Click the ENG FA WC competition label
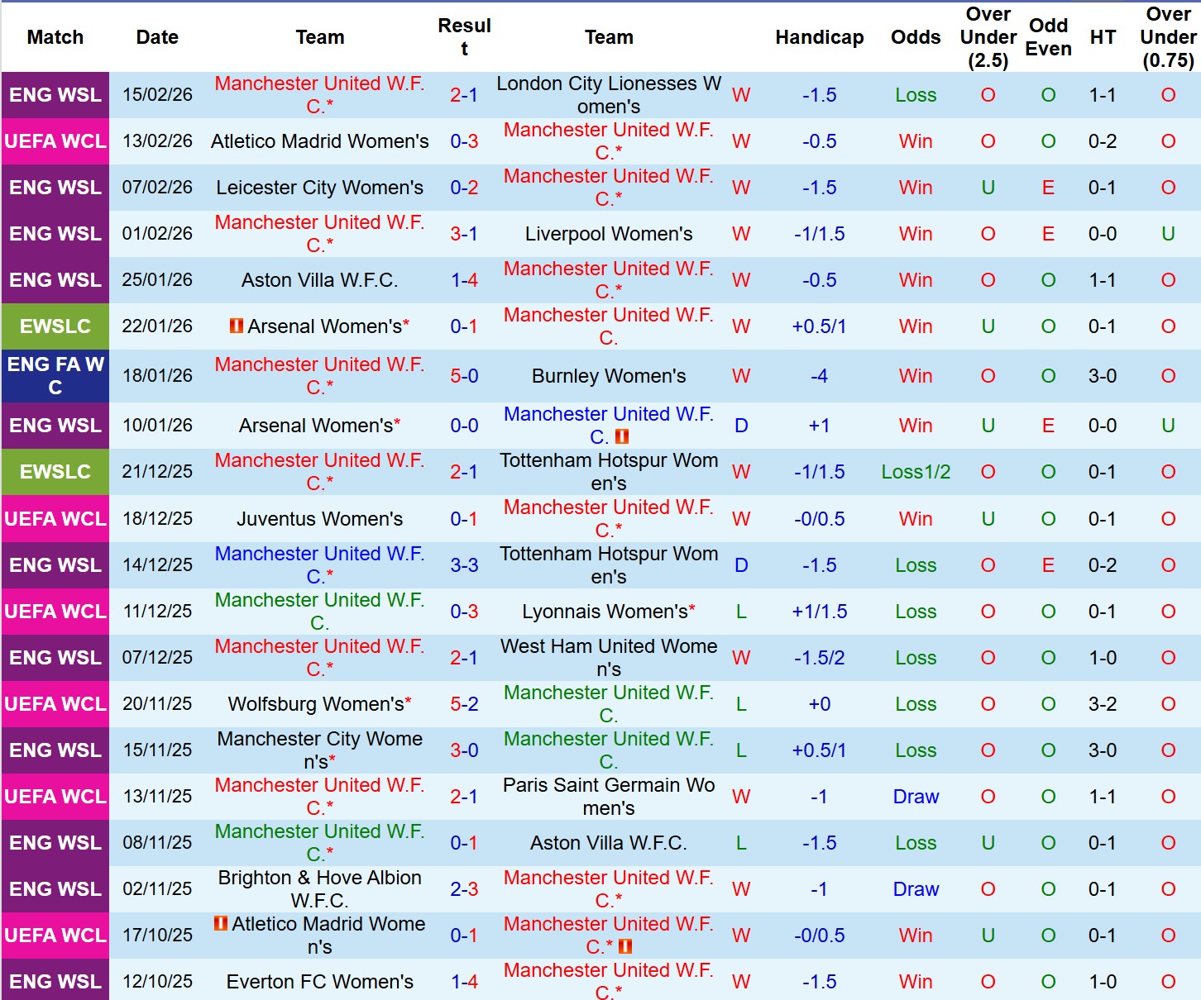This screenshot has width=1201, height=1000. coord(55,376)
